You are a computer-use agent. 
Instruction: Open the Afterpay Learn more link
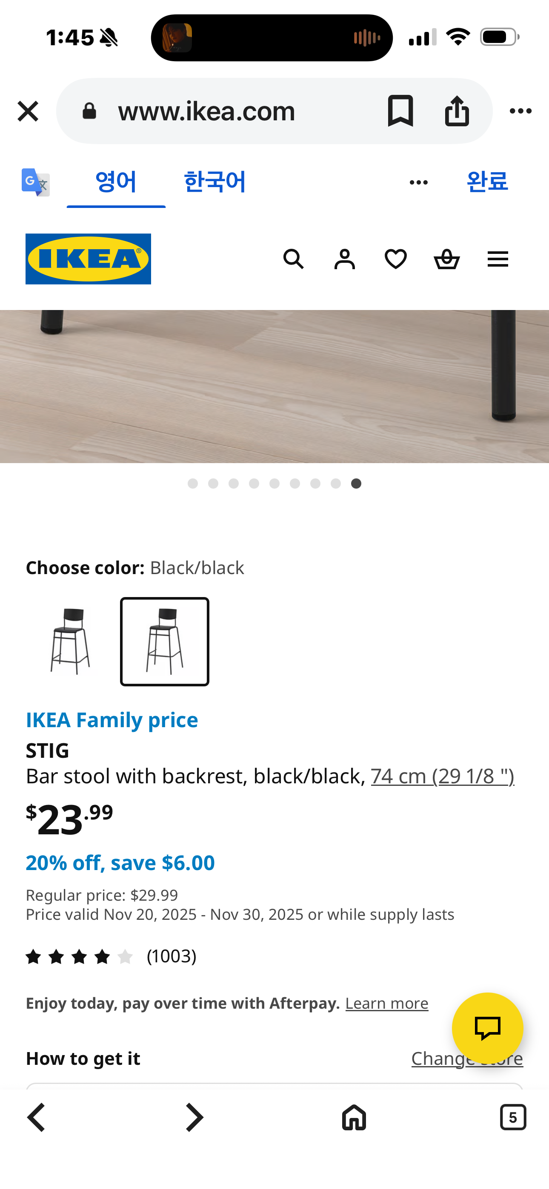387,1004
